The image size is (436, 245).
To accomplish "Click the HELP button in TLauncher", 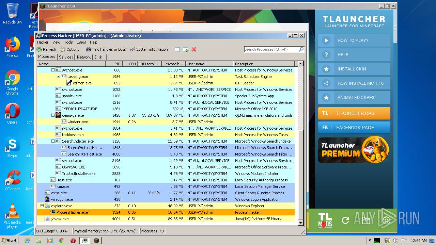I will (x=354, y=54).
